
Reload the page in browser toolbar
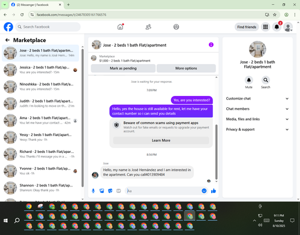(22, 14)
